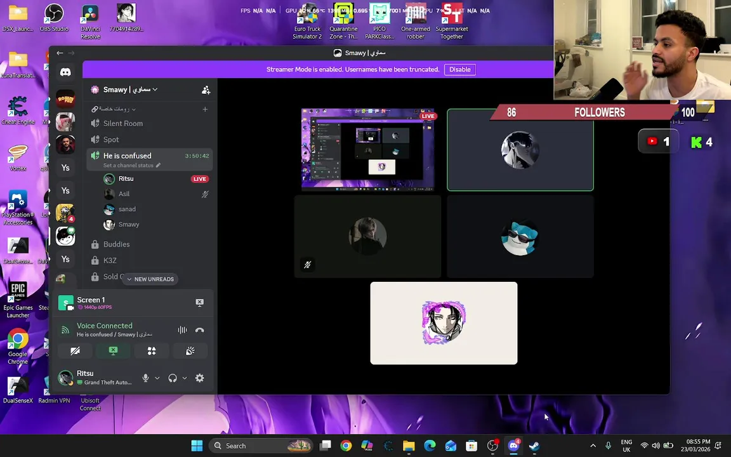Create a channel with the plus icon
The height and width of the screenshot is (457, 731).
tap(205, 109)
